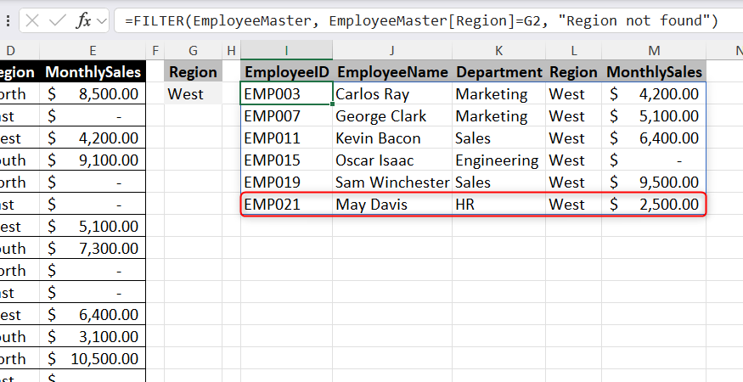This screenshot has height=382, width=743.
Task: Select column header I
Action: [286, 50]
